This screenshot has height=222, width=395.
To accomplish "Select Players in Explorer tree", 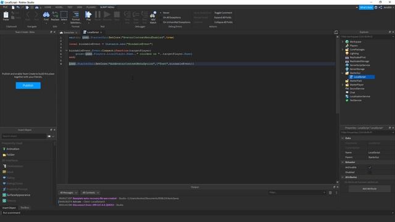I will pyautogui.click(x=354, y=46).
